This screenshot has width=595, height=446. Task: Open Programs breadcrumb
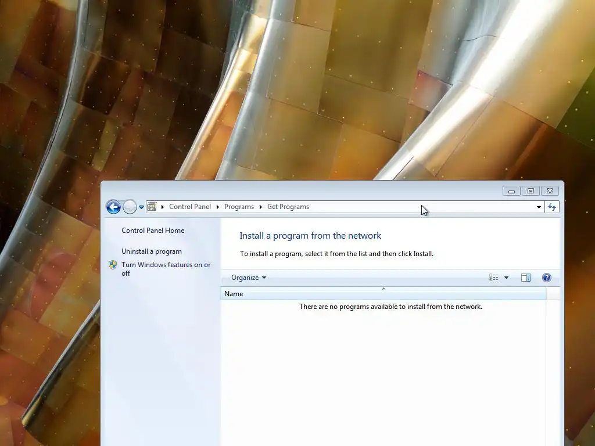click(x=239, y=207)
